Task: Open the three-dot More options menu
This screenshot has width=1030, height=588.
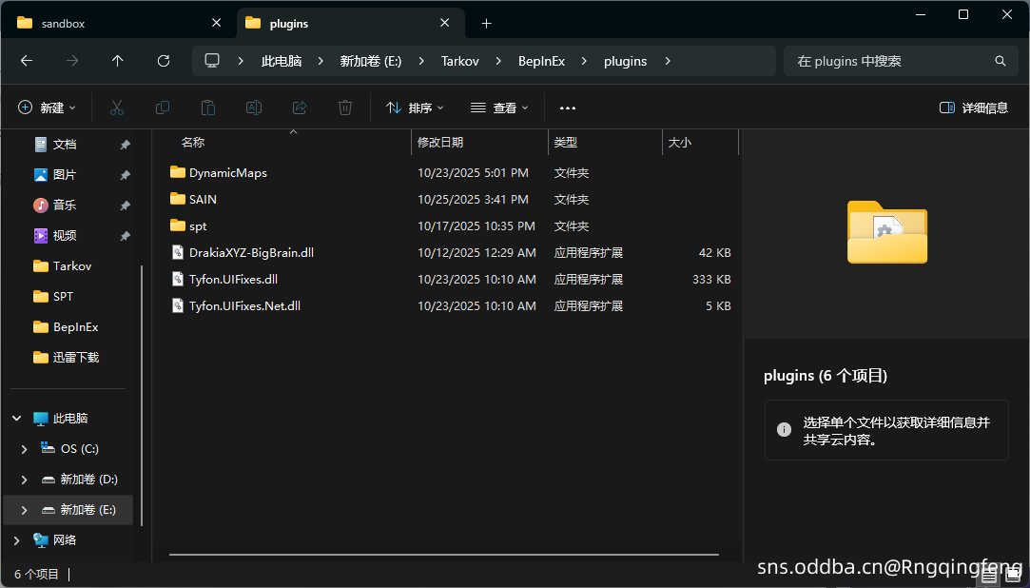Action: tap(568, 108)
